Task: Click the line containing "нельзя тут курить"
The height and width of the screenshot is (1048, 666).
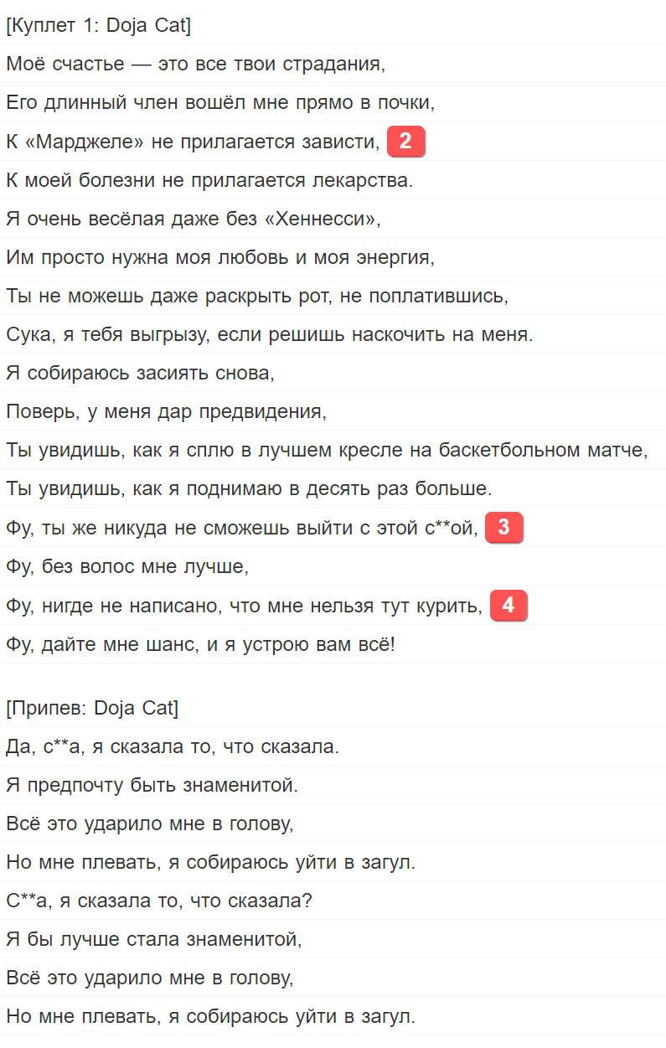Action: coord(244,606)
